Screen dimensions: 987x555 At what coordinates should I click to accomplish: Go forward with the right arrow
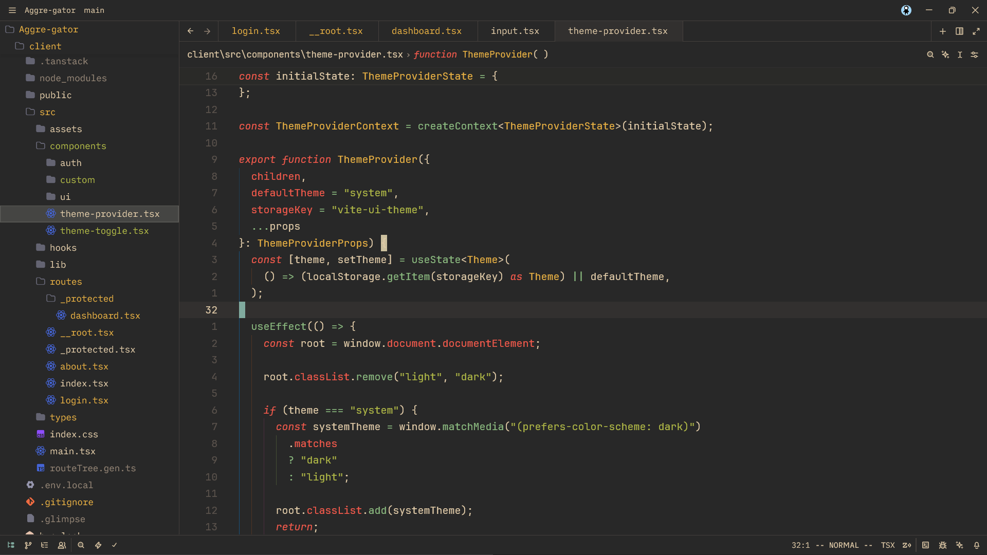207,31
